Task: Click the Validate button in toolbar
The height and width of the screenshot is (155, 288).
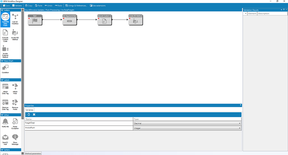Action: [17, 6]
